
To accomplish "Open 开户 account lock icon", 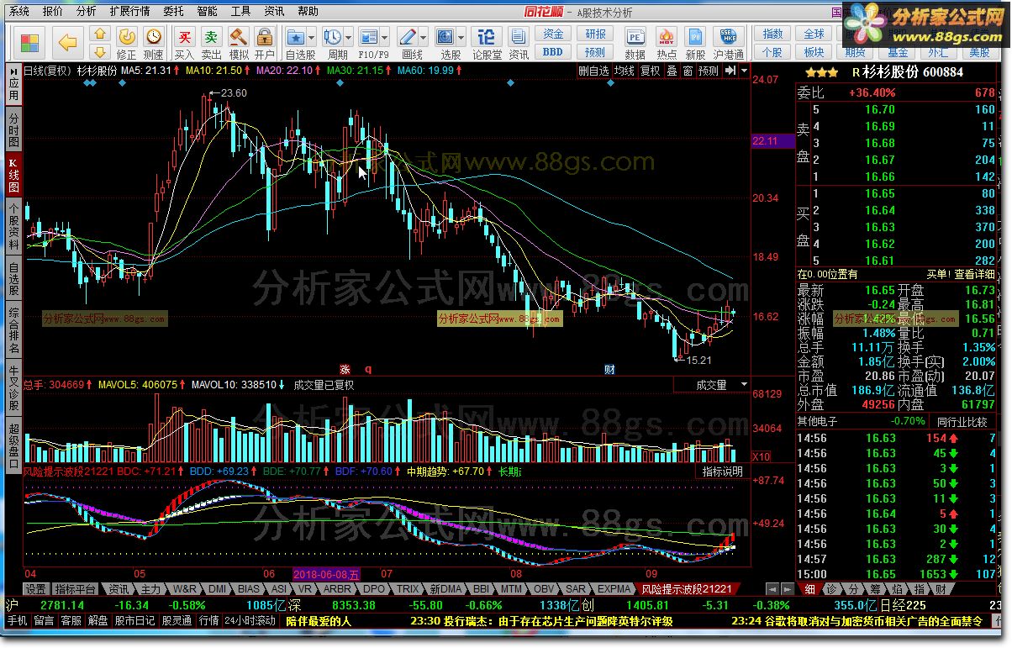I will coord(264,42).
